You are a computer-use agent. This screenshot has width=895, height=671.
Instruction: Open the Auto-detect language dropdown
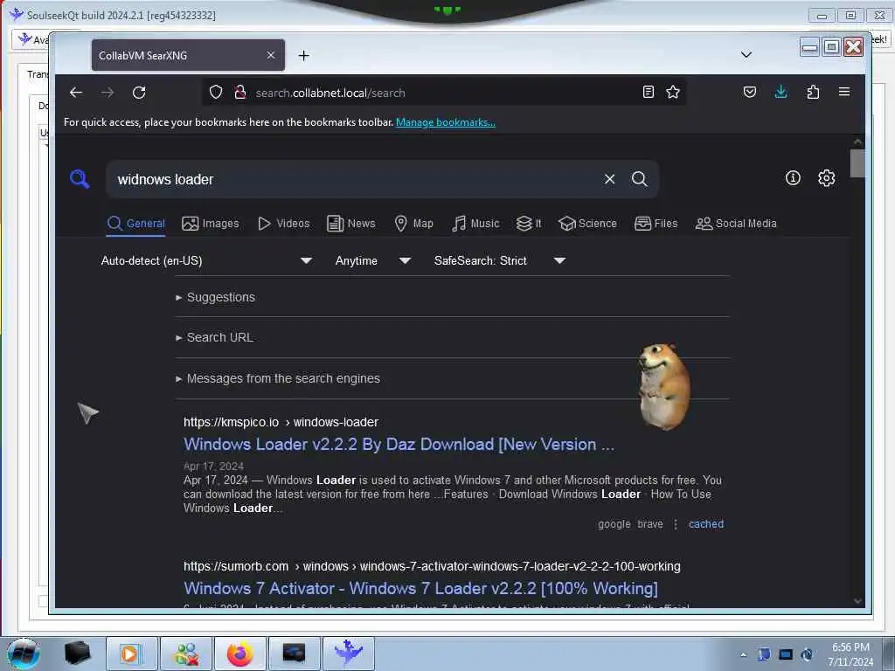[x=206, y=260]
